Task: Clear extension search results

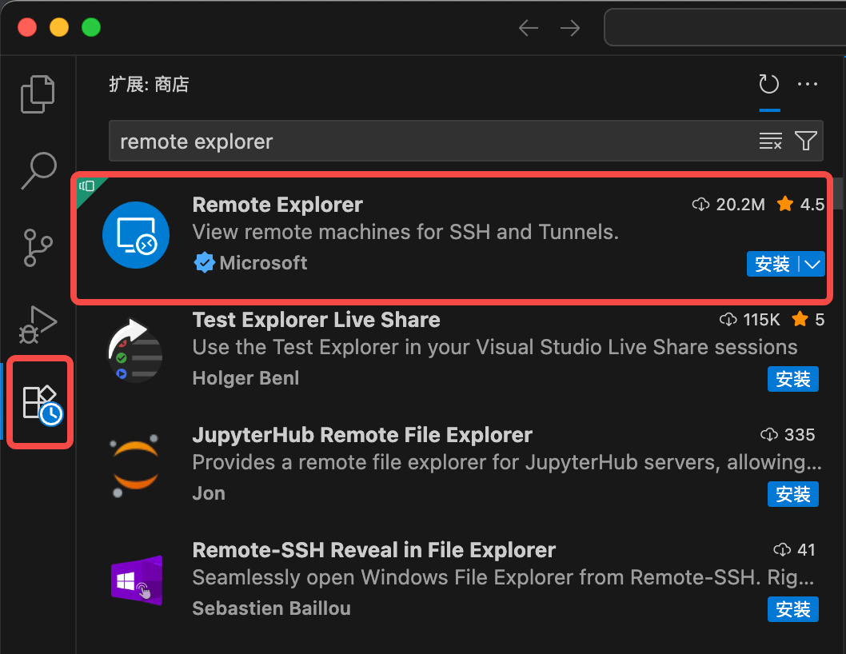Action: tap(770, 142)
